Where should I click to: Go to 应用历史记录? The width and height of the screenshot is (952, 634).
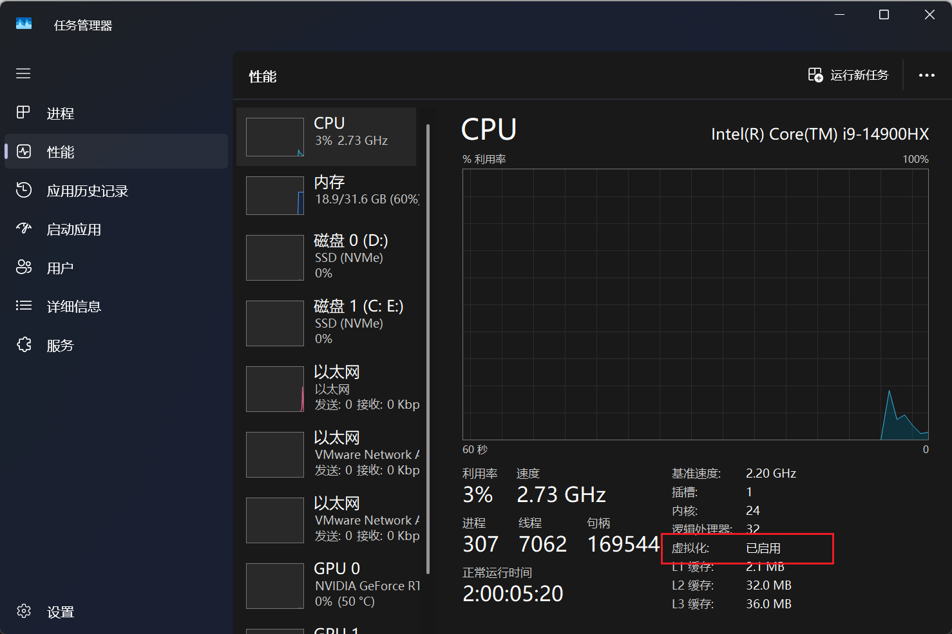click(x=116, y=190)
